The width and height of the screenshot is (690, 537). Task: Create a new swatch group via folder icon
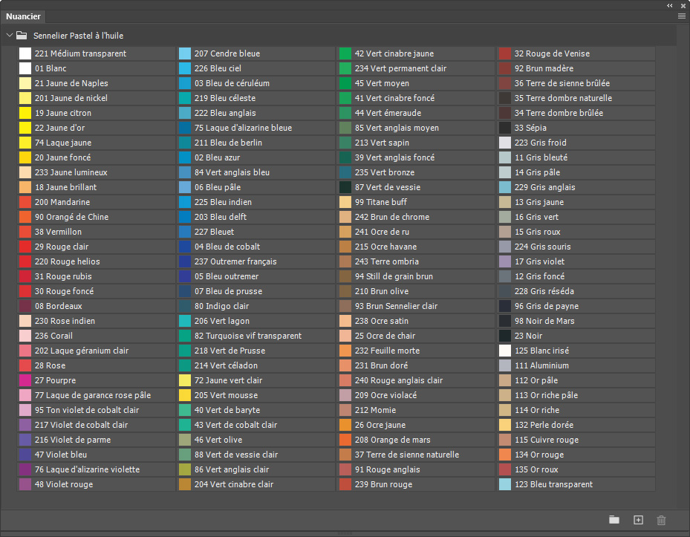coord(614,520)
